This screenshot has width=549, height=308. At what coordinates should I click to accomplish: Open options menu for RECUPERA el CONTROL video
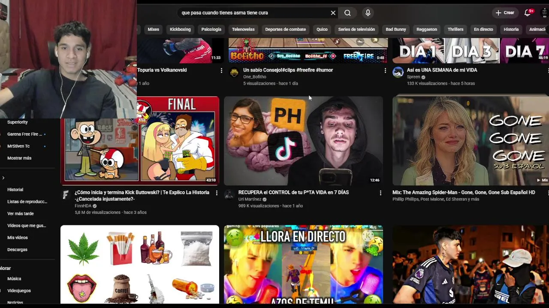[380, 193]
